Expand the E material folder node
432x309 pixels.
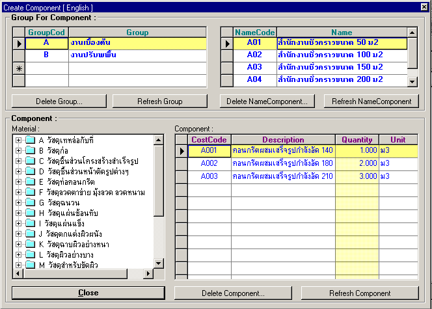(18, 181)
